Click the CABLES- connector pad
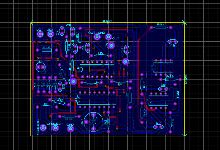 coord(43,128)
